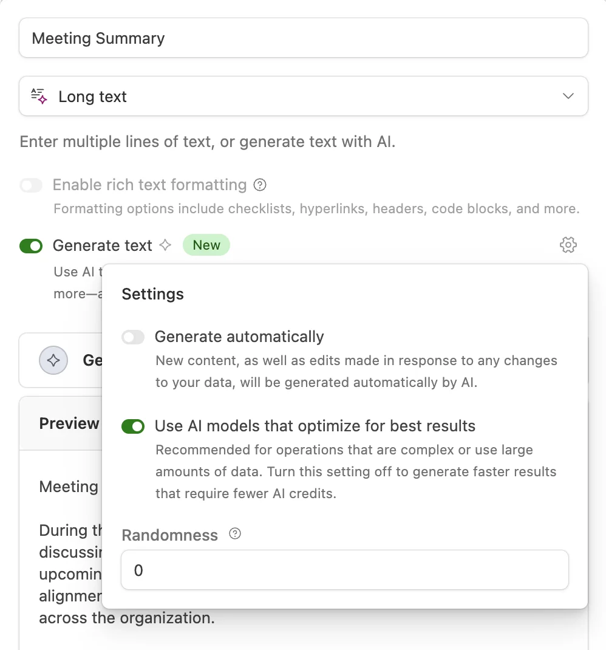The width and height of the screenshot is (606, 650).
Task: Click the gear settings icon
Action: pos(568,245)
